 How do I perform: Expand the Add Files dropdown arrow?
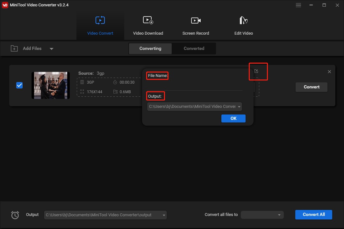click(52, 49)
